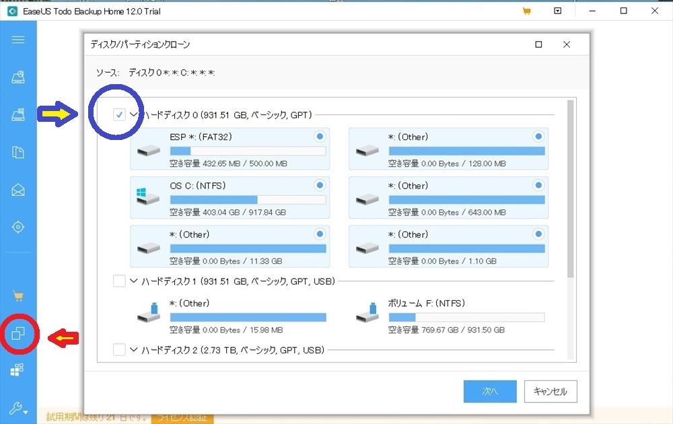Click the 'ボリューム F: (NTFS)' label
Screen dimensions: 673x424
coord(427,304)
